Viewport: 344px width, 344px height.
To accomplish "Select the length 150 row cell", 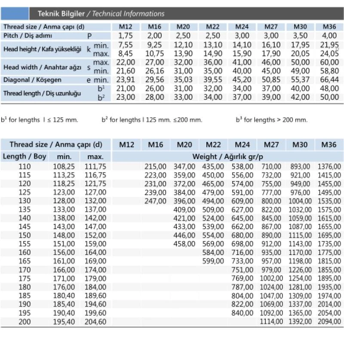I will tap(25, 235).
